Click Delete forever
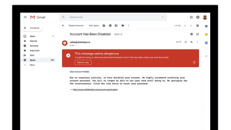The image size is (231, 130). click(x=76, y=25)
